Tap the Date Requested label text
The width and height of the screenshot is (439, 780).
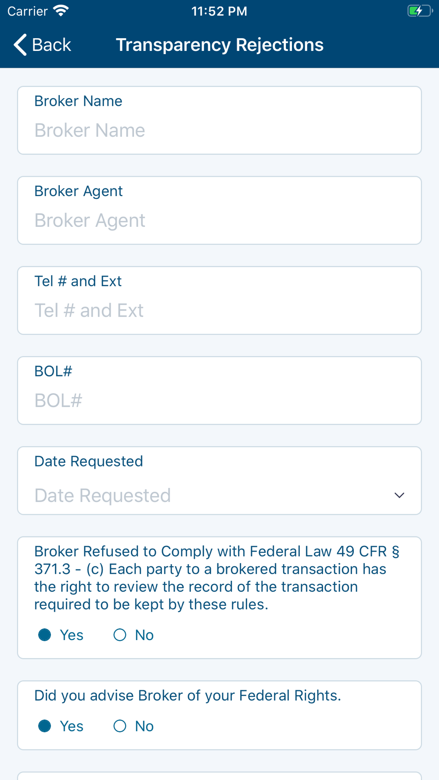coord(89,461)
